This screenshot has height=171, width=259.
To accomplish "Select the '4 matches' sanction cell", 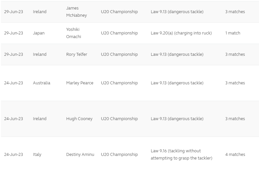I will tap(235, 155).
